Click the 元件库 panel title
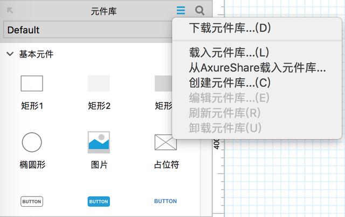This screenshot has width=345, height=217. [x=103, y=11]
